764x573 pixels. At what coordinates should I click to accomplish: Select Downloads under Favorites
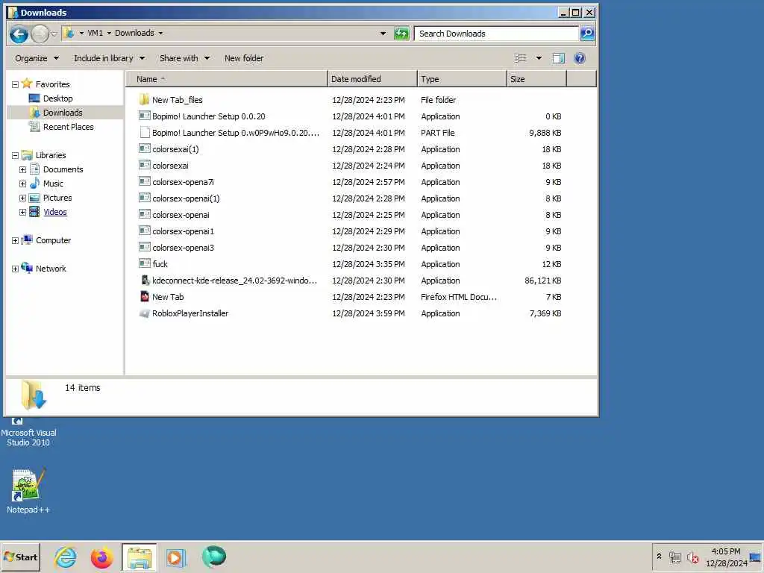pyautogui.click(x=63, y=113)
